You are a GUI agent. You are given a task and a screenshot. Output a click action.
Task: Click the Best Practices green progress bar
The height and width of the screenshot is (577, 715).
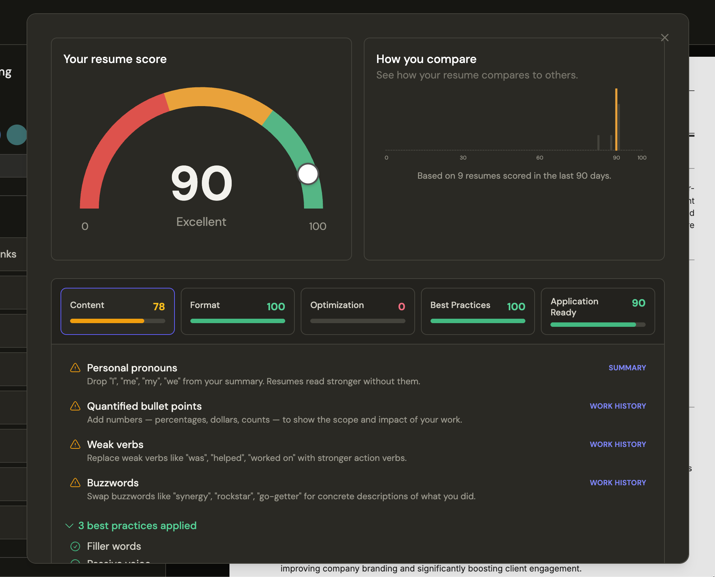(x=478, y=321)
